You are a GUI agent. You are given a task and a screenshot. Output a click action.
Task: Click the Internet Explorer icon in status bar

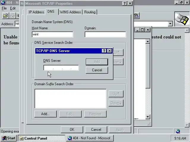178,131
